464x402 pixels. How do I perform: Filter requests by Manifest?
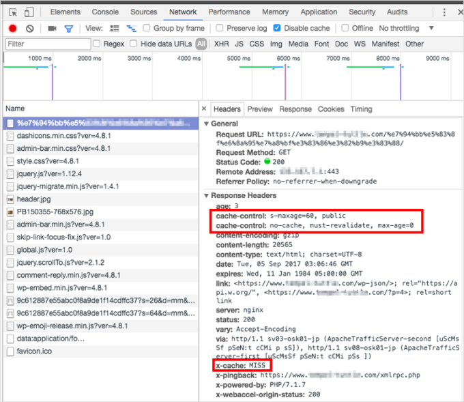coord(386,44)
